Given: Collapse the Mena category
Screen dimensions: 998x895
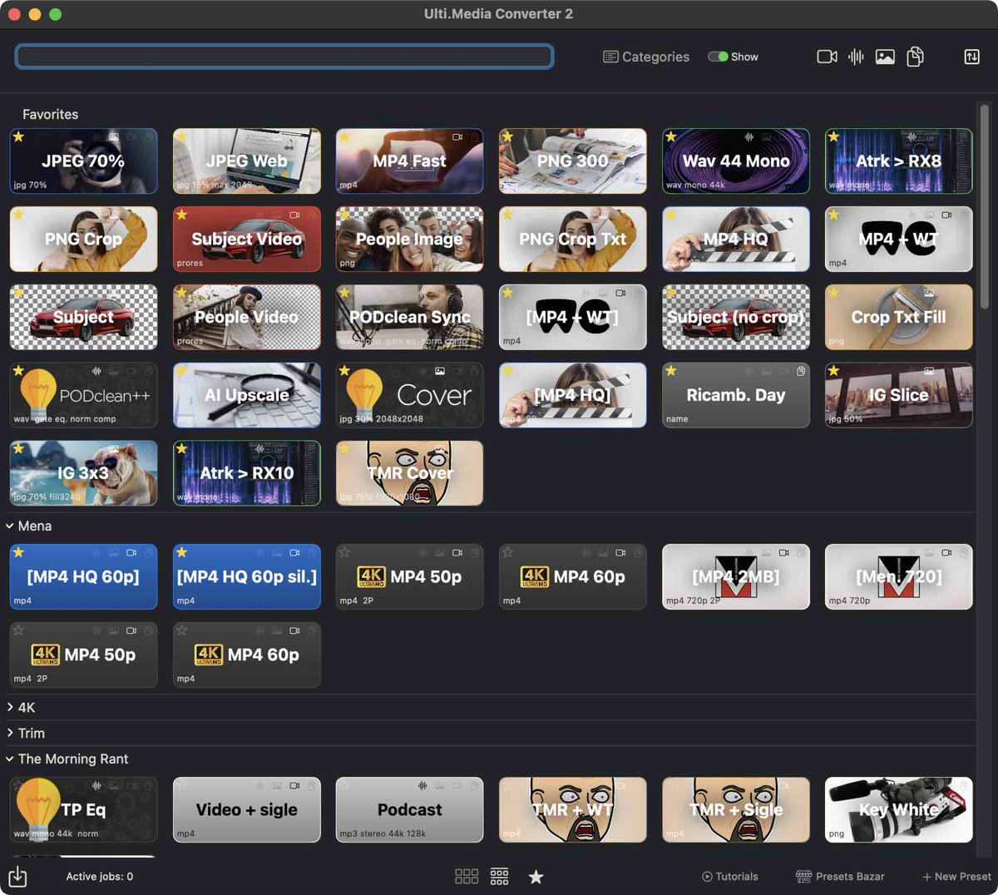Looking at the screenshot, I should click(10, 526).
